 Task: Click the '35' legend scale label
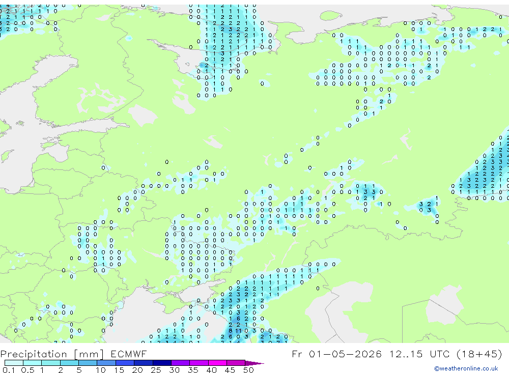coord(193,370)
